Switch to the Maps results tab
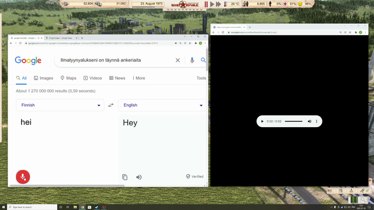This screenshot has height=210, width=374. pos(68,78)
